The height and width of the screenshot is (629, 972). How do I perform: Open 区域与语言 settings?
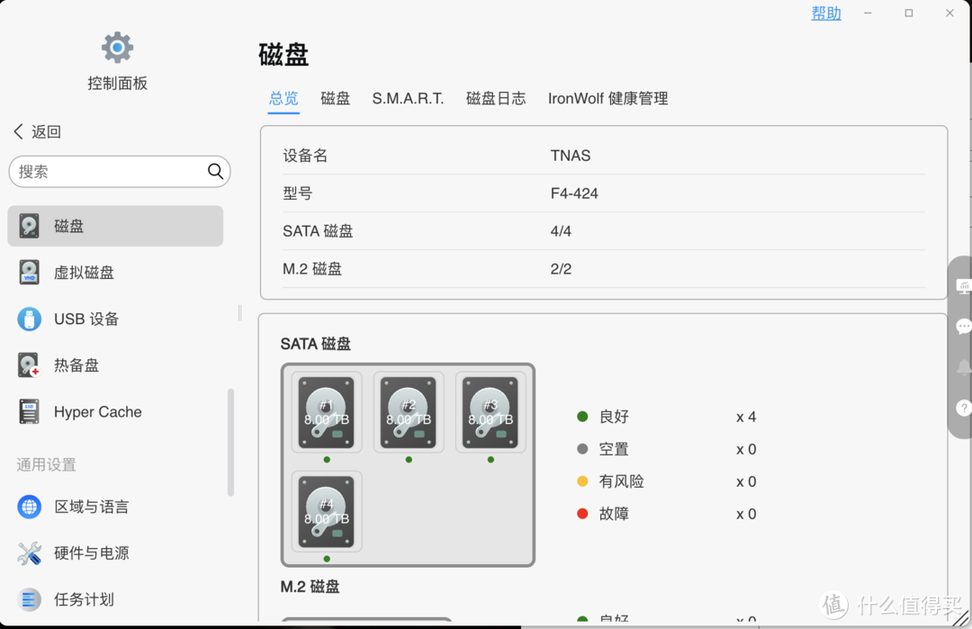[91, 507]
